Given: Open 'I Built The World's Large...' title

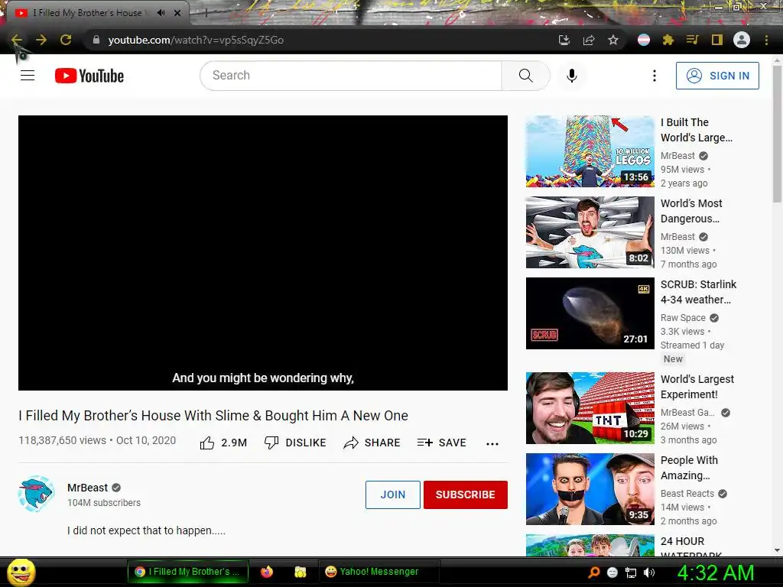Looking at the screenshot, I should coord(697,130).
